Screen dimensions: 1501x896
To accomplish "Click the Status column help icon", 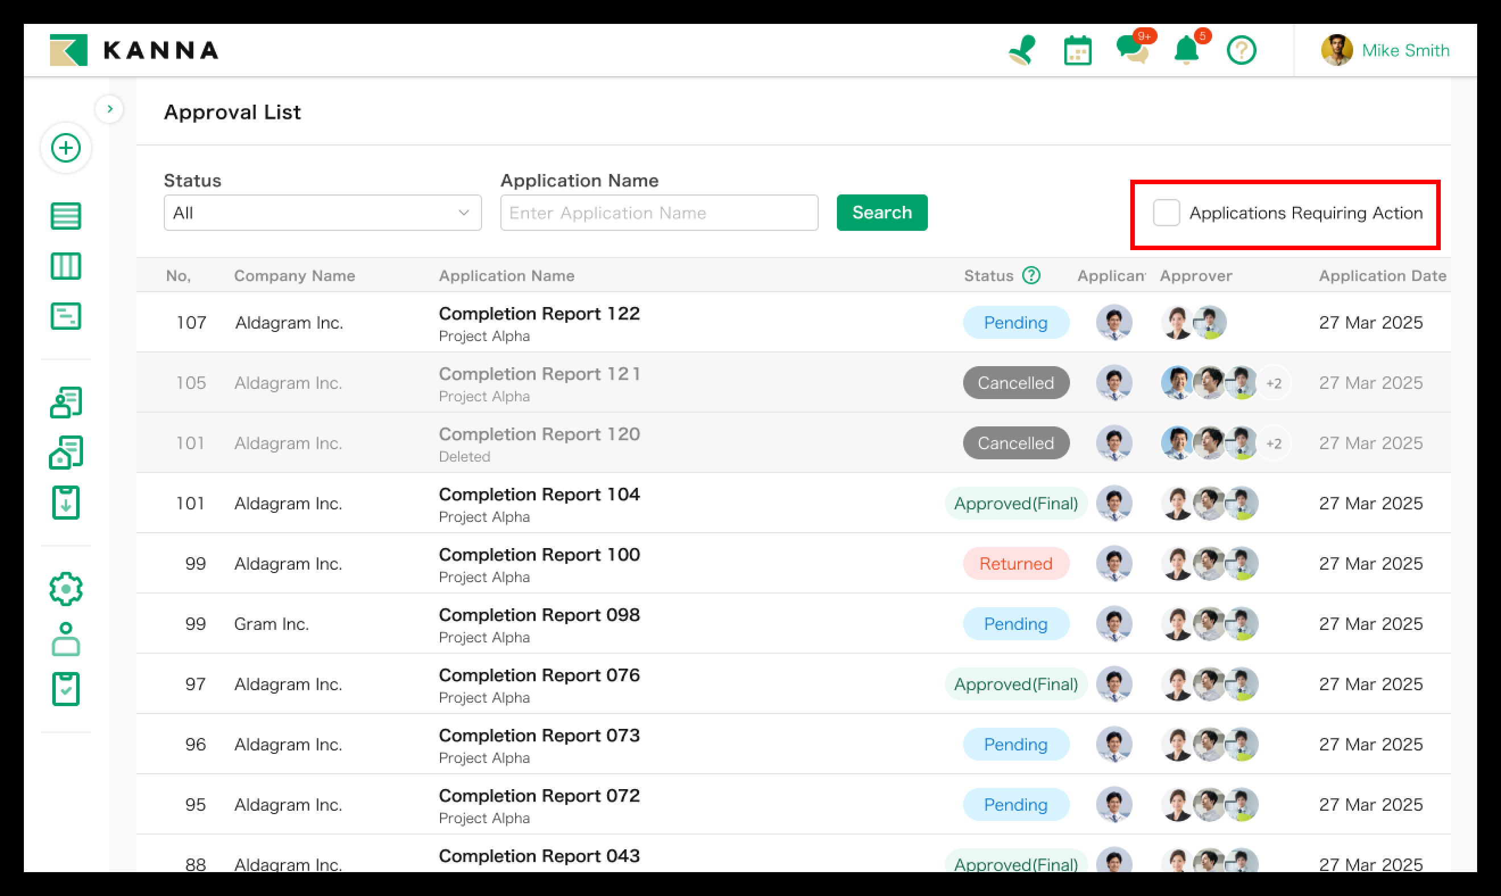I will pos(1032,276).
